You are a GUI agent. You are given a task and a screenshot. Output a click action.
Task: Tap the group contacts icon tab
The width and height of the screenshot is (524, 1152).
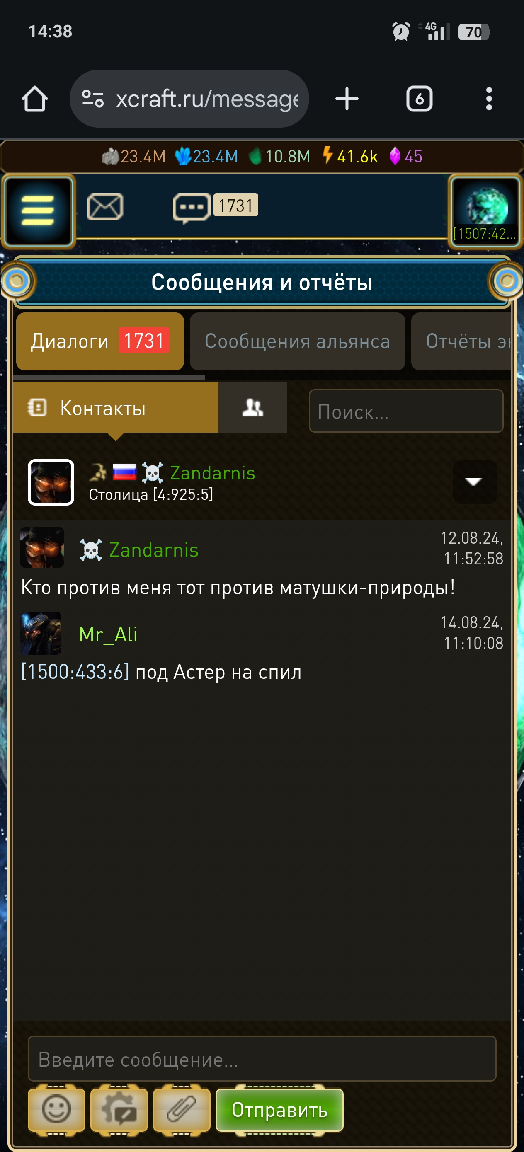click(x=253, y=407)
